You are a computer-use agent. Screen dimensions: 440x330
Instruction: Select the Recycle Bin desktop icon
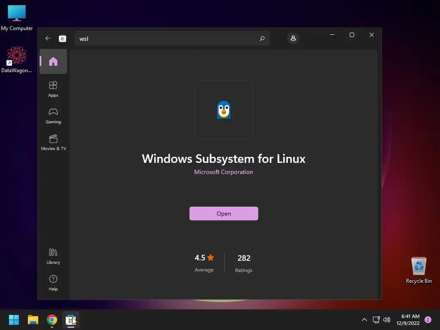coord(419,270)
